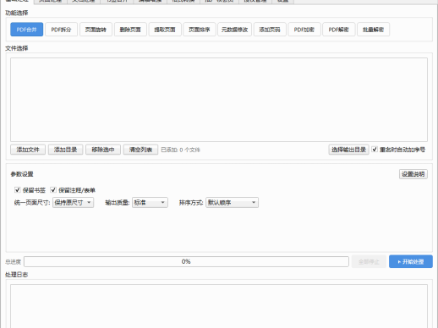
Task: Select the PDF合并 function button
Action: pyautogui.click(x=27, y=30)
